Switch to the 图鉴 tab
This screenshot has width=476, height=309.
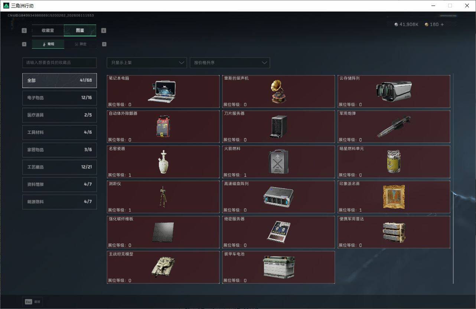pos(80,30)
